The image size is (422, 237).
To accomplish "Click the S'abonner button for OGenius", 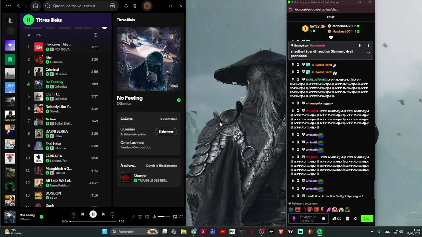I will click(166, 132).
